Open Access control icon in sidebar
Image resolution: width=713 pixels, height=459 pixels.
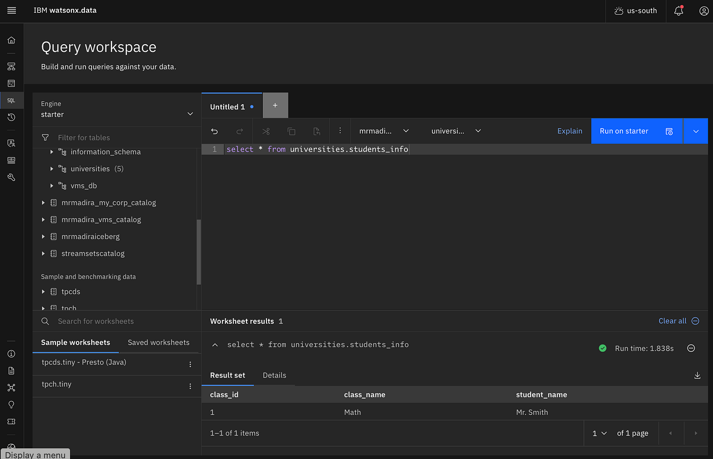tap(11, 143)
